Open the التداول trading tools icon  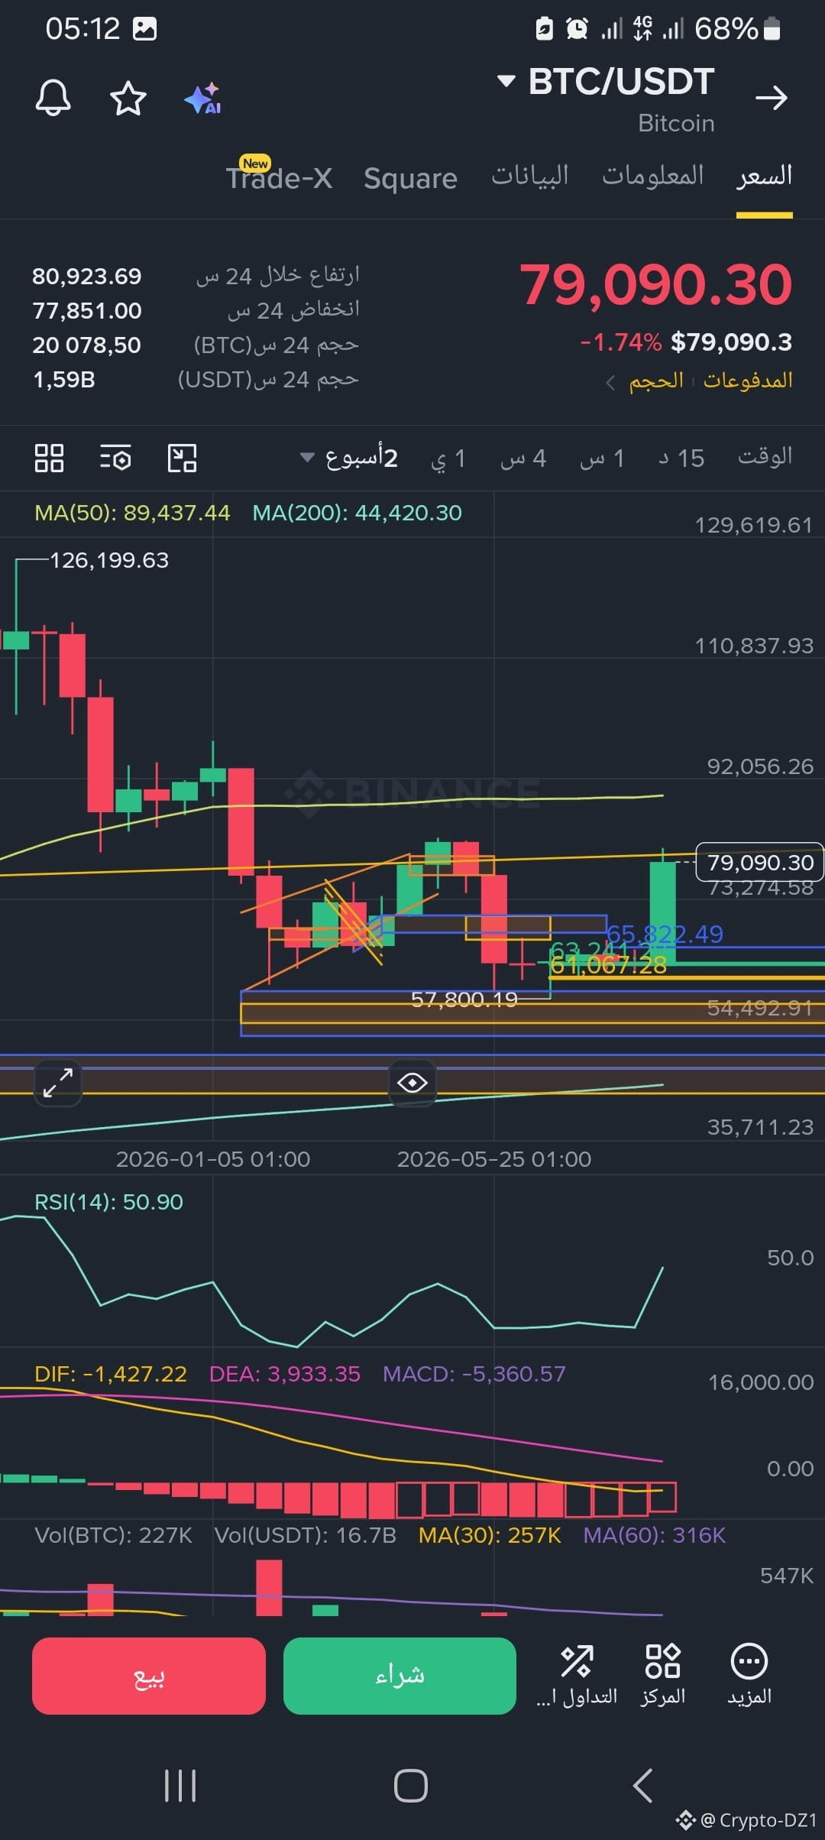[577, 1675]
